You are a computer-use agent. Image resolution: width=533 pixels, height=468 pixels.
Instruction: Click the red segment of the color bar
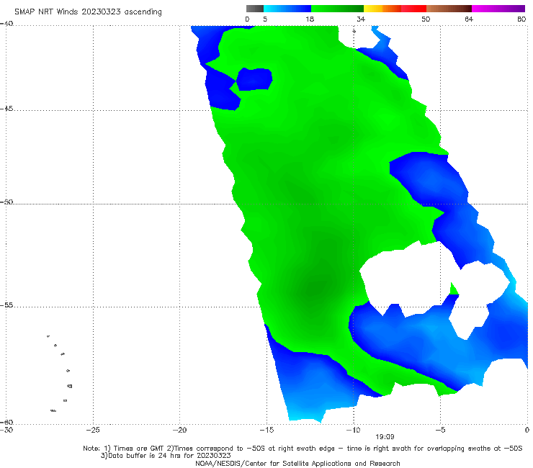(413, 9)
